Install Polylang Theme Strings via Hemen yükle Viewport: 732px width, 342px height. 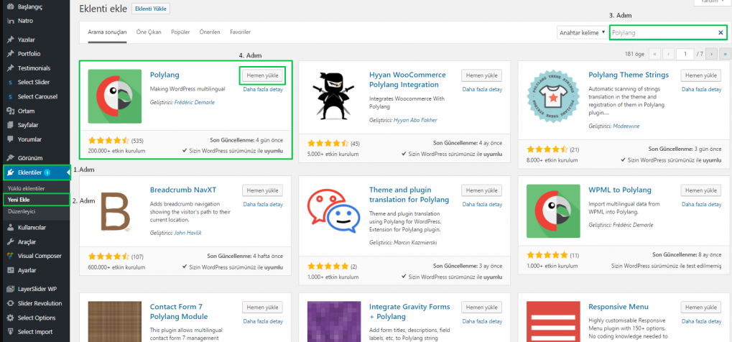[701, 75]
